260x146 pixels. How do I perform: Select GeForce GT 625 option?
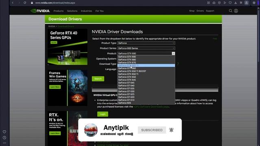coord(146,94)
